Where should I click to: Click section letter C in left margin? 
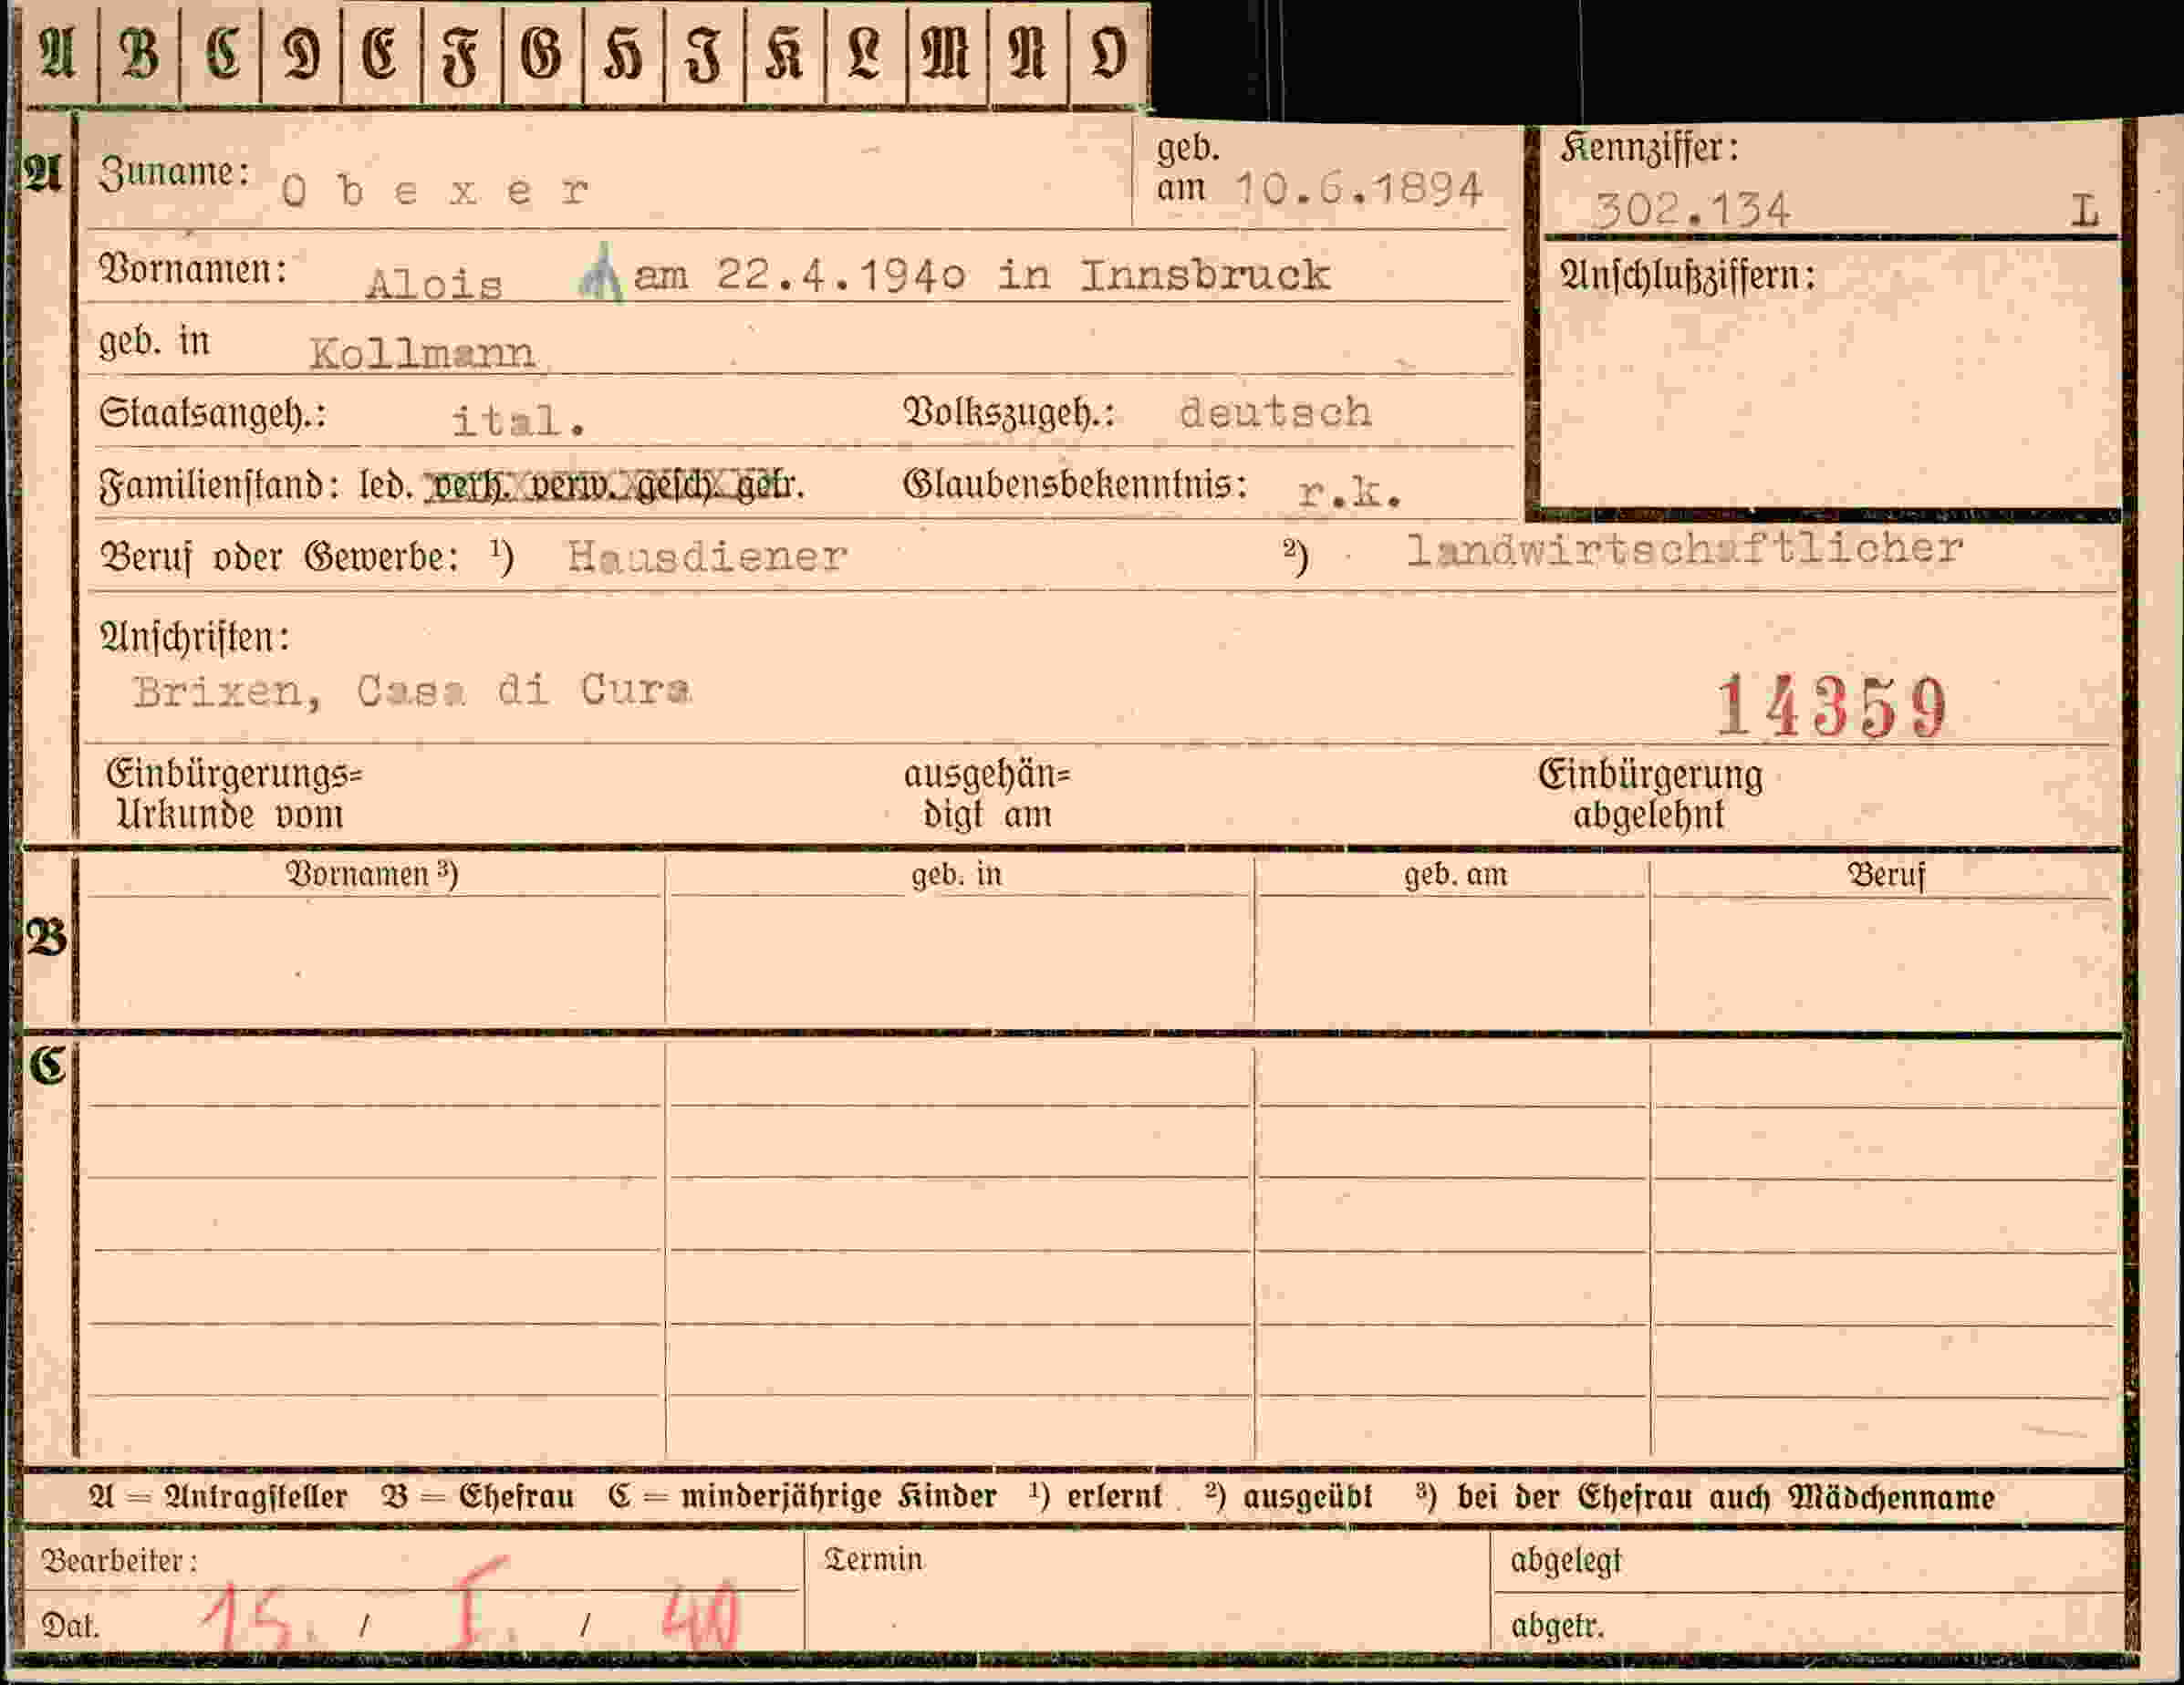click(47, 1065)
